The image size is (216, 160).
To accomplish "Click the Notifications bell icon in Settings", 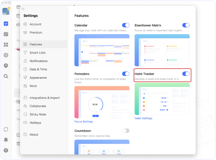I will tap(25, 61).
